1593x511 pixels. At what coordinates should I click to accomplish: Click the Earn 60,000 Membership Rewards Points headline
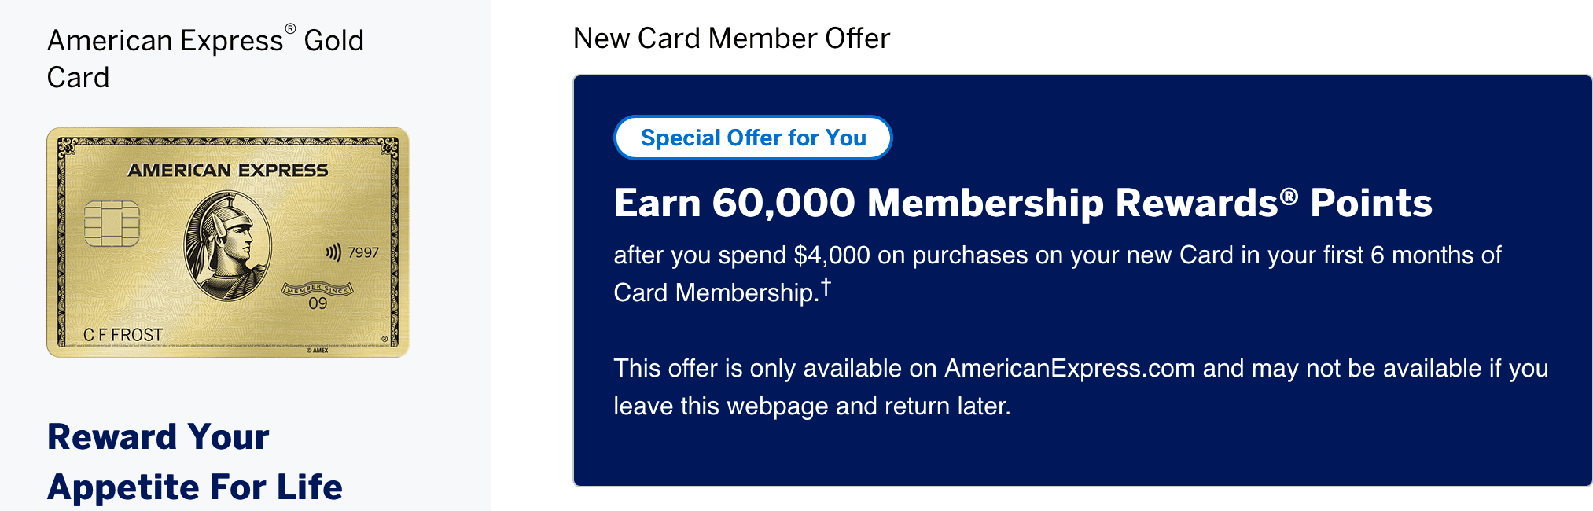coord(1023,203)
